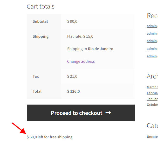Click the arrow icon on checkout button
The width and height of the screenshot is (158, 142).
108,113
